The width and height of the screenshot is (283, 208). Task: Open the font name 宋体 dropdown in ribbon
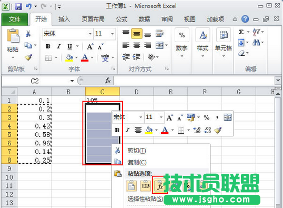[x=90, y=34]
